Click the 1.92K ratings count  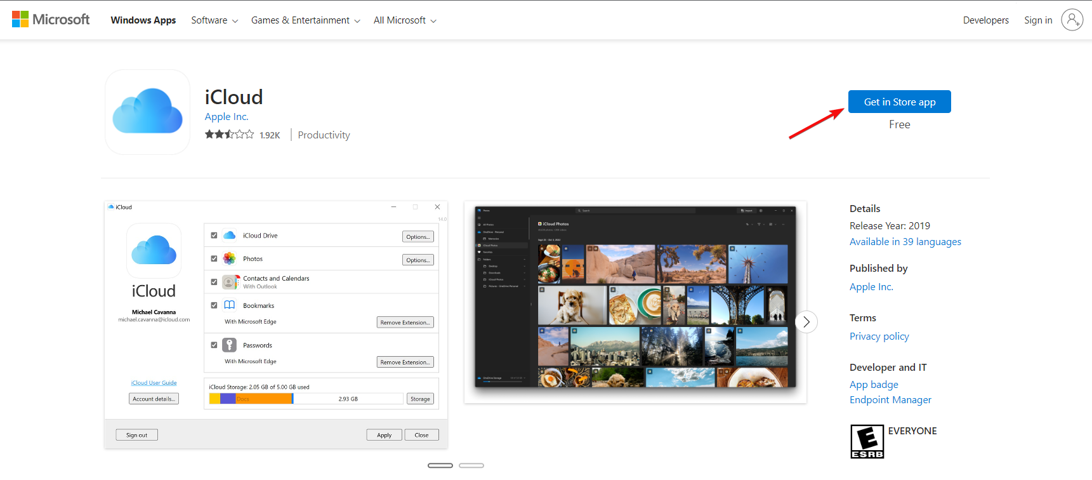(270, 135)
